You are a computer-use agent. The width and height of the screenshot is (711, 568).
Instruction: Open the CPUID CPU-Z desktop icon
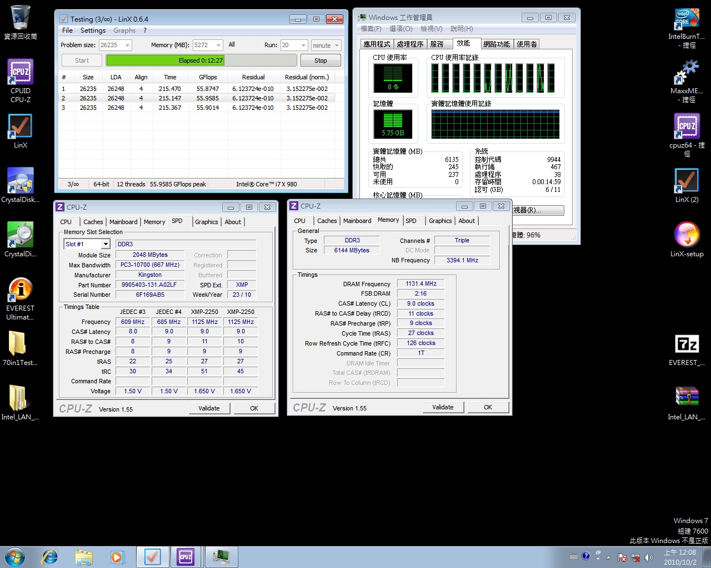click(20, 81)
